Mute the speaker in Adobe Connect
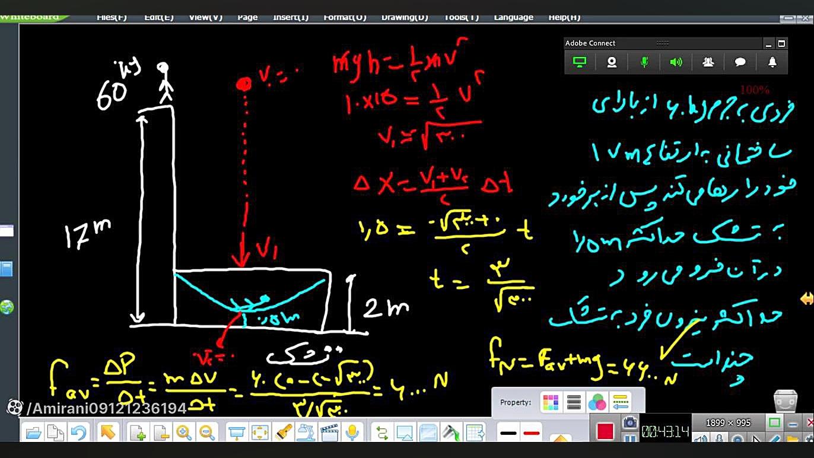The image size is (814, 458). [x=676, y=62]
